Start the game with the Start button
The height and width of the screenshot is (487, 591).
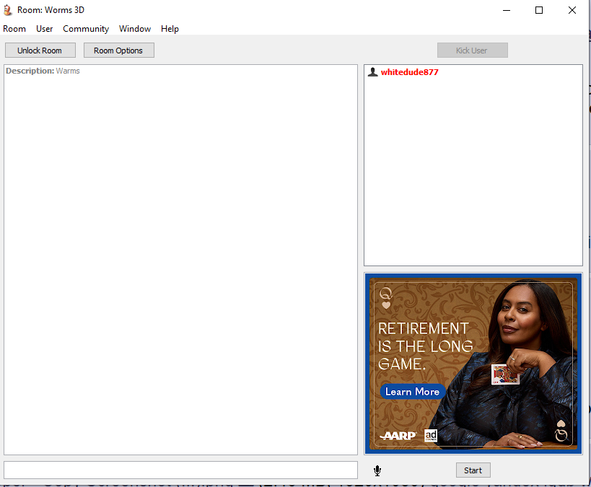473,470
